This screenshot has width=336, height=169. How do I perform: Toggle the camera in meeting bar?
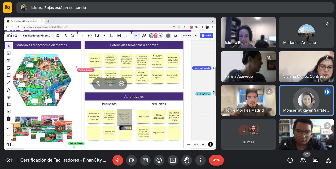tap(132, 160)
